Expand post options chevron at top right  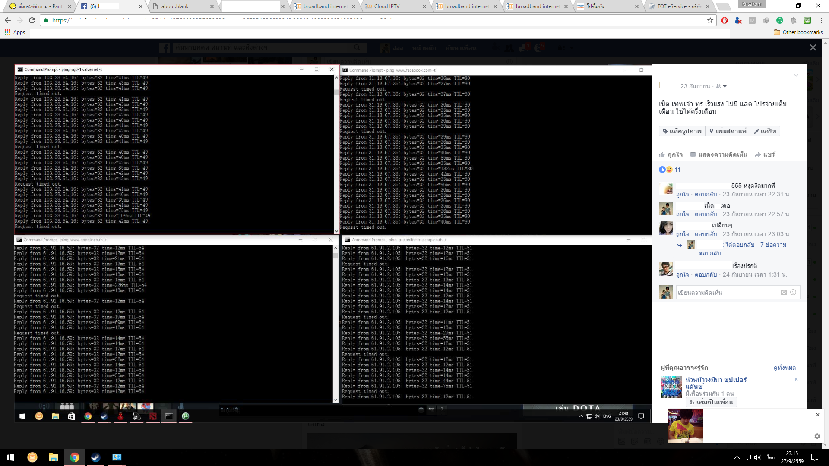(x=796, y=76)
